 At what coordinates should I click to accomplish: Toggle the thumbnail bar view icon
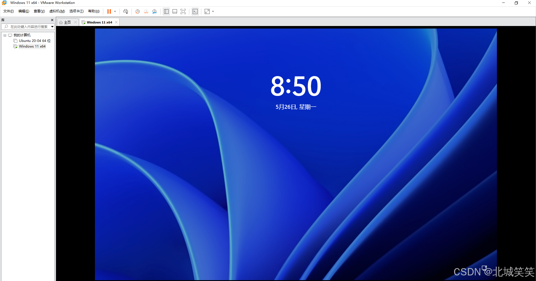click(x=175, y=11)
